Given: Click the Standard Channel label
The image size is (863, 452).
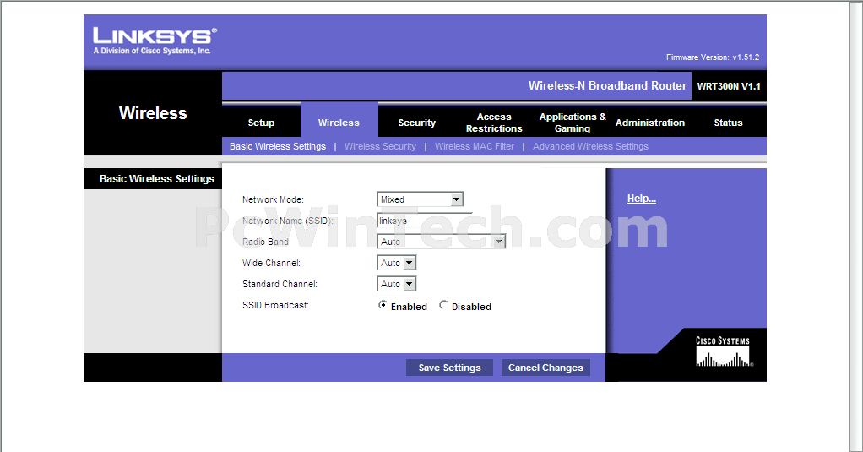Looking at the screenshot, I should [x=280, y=284].
